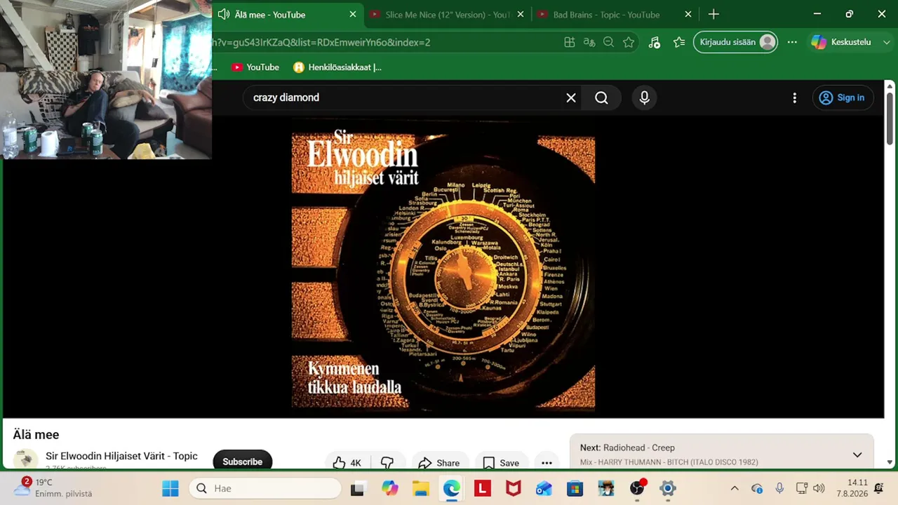The height and width of the screenshot is (505, 898).
Task: Add page to favorites with star icon
Action: tap(629, 42)
